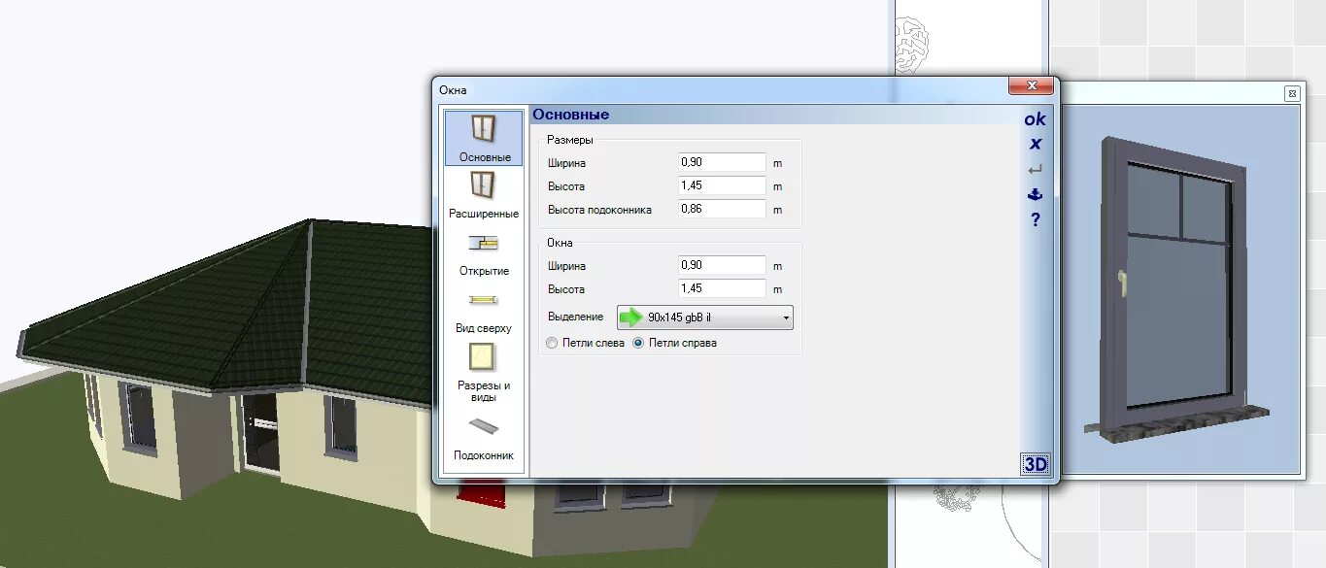1326x568 pixels.
Task: Click the 3D window preview thumbnail
Action: tap(1180, 289)
